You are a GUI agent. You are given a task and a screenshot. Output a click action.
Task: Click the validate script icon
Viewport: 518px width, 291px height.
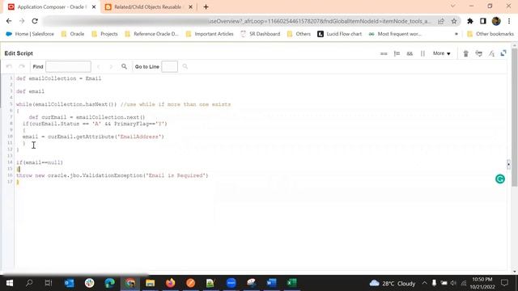pos(478,53)
